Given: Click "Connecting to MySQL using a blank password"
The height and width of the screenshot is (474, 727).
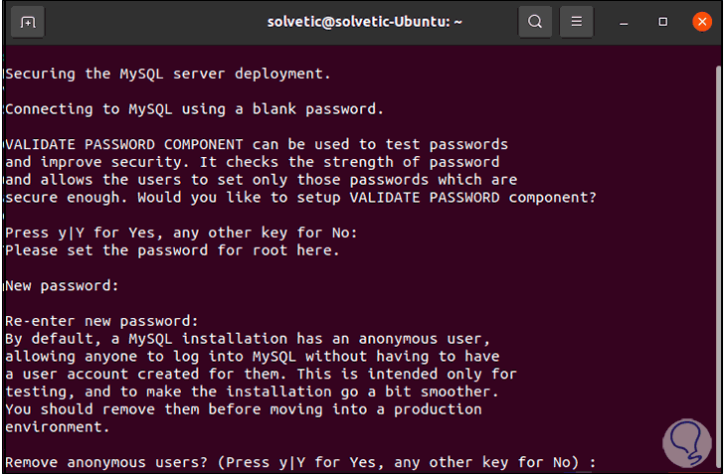Looking at the screenshot, I should [194, 107].
